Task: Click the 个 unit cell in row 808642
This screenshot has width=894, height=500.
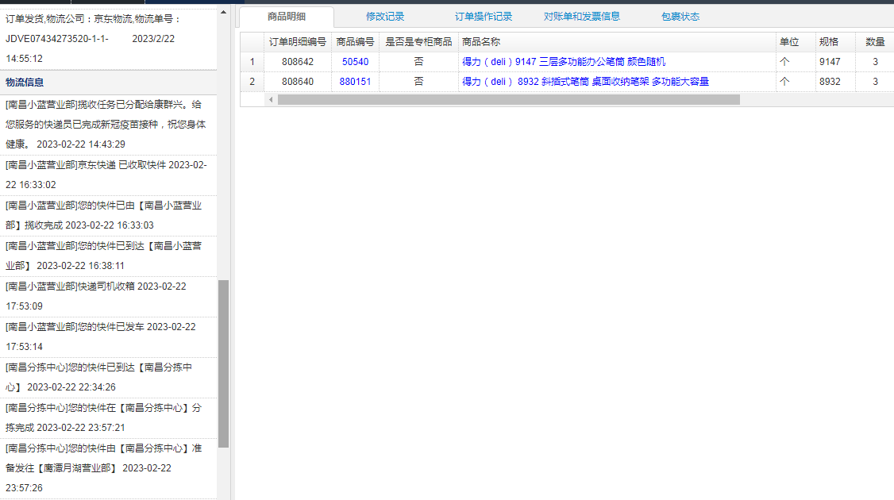Action: coord(796,62)
